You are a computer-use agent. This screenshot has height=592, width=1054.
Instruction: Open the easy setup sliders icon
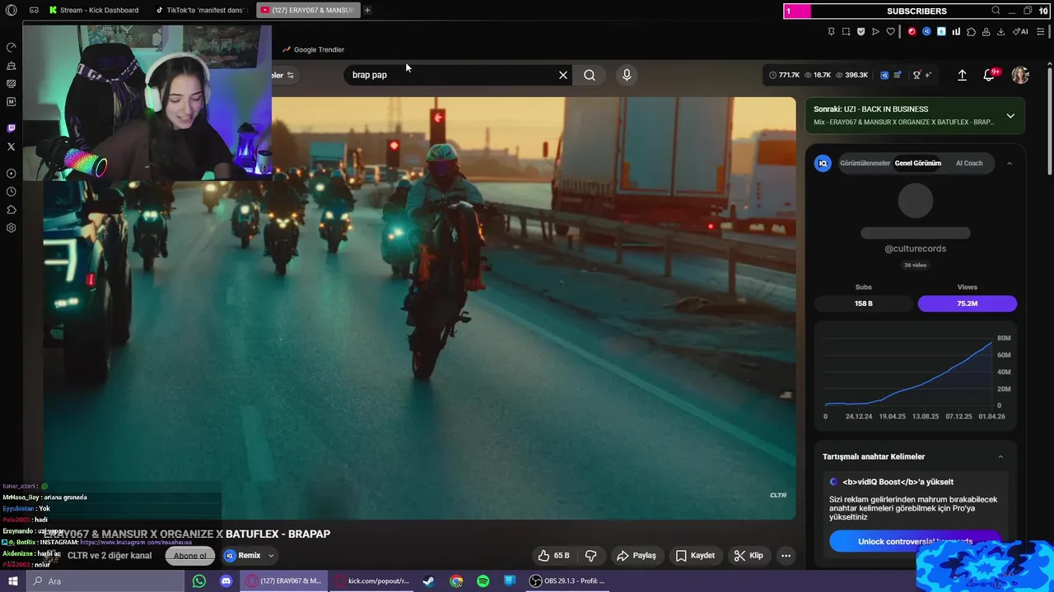click(x=1041, y=32)
